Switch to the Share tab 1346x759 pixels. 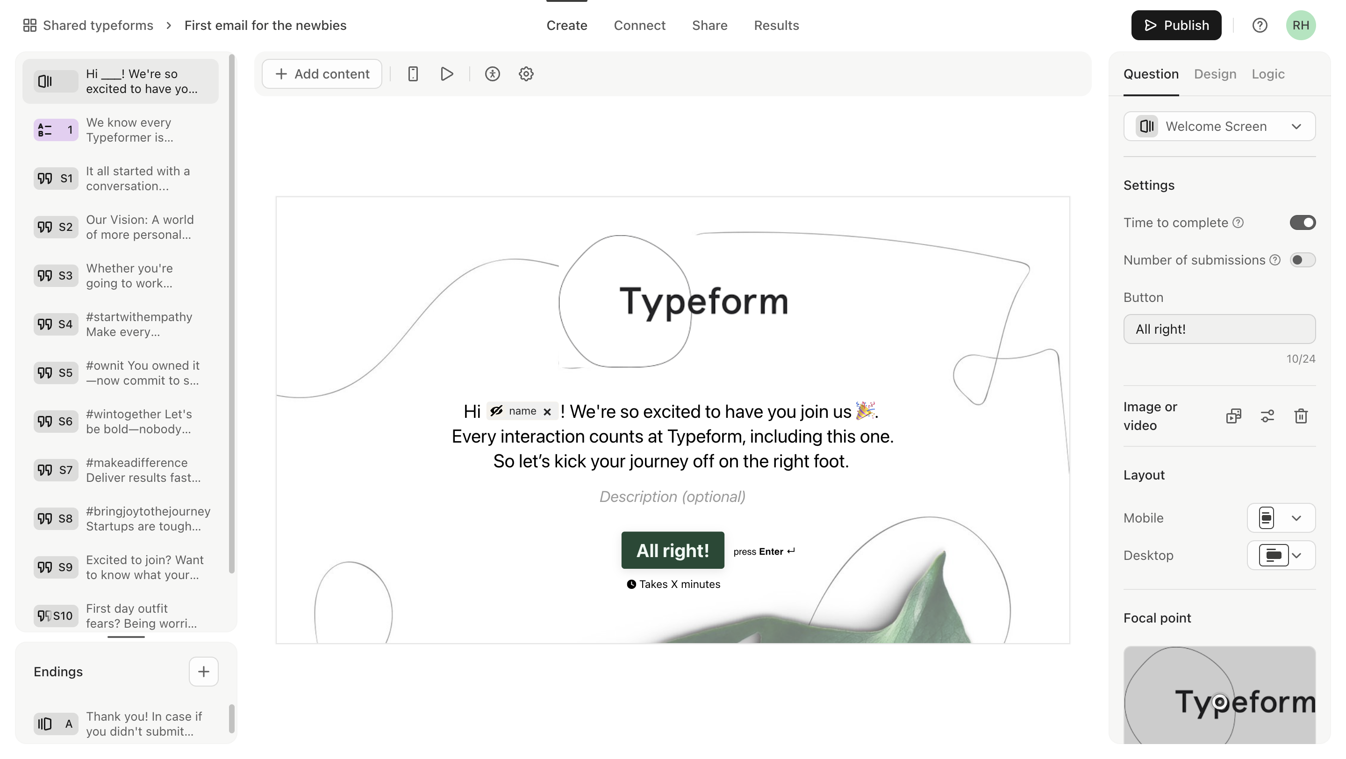point(709,25)
